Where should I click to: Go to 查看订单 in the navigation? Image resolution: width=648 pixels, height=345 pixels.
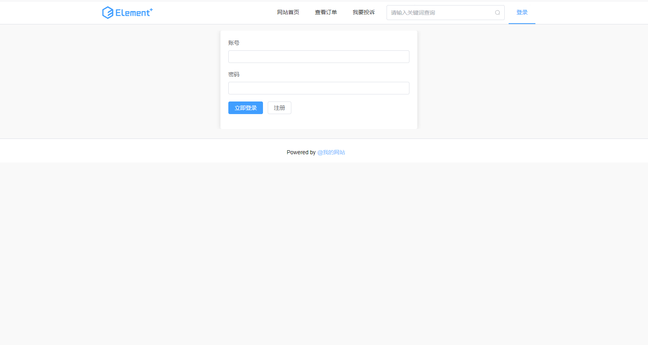(326, 13)
